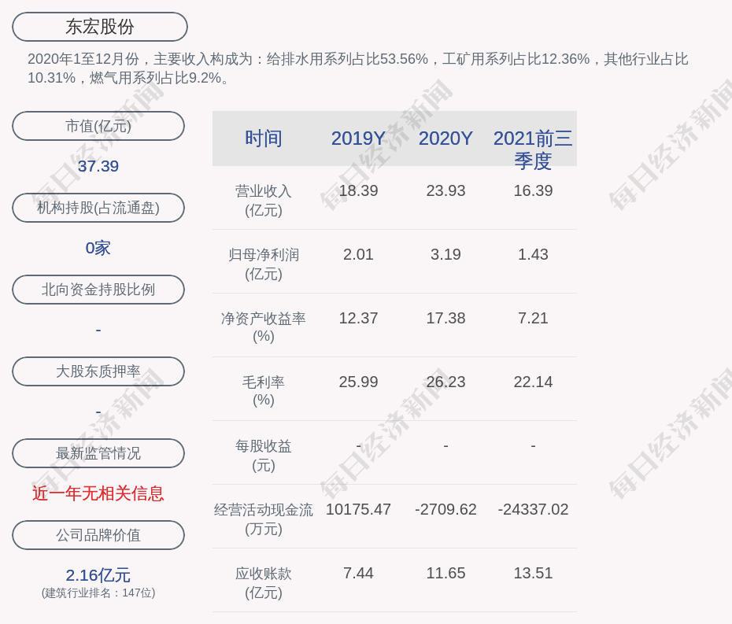The height and width of the screenshot is (624, 732).
Task: Select the 37.39 market value figure
Action: coord(98,166)
